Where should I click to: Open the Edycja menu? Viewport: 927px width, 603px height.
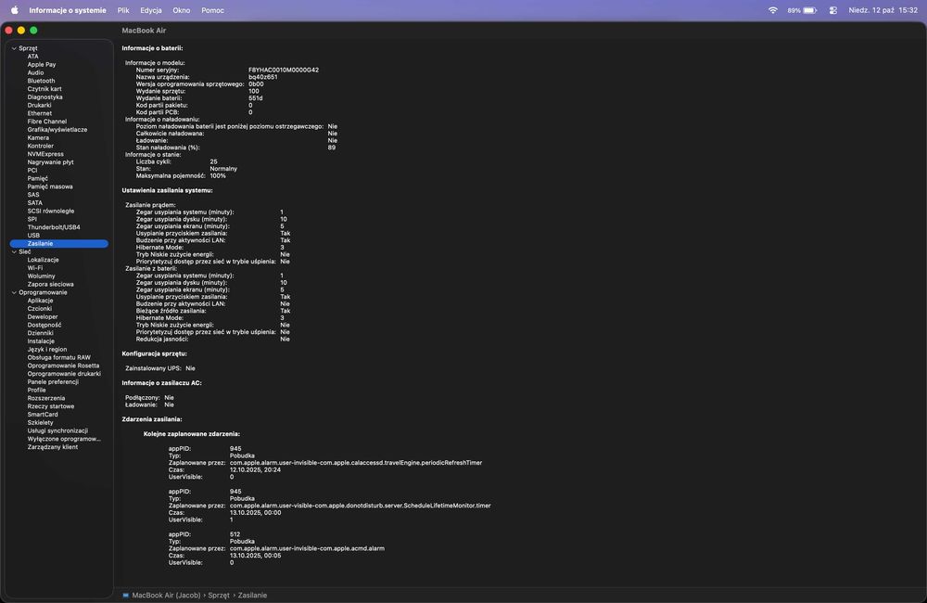click(151, 10)
